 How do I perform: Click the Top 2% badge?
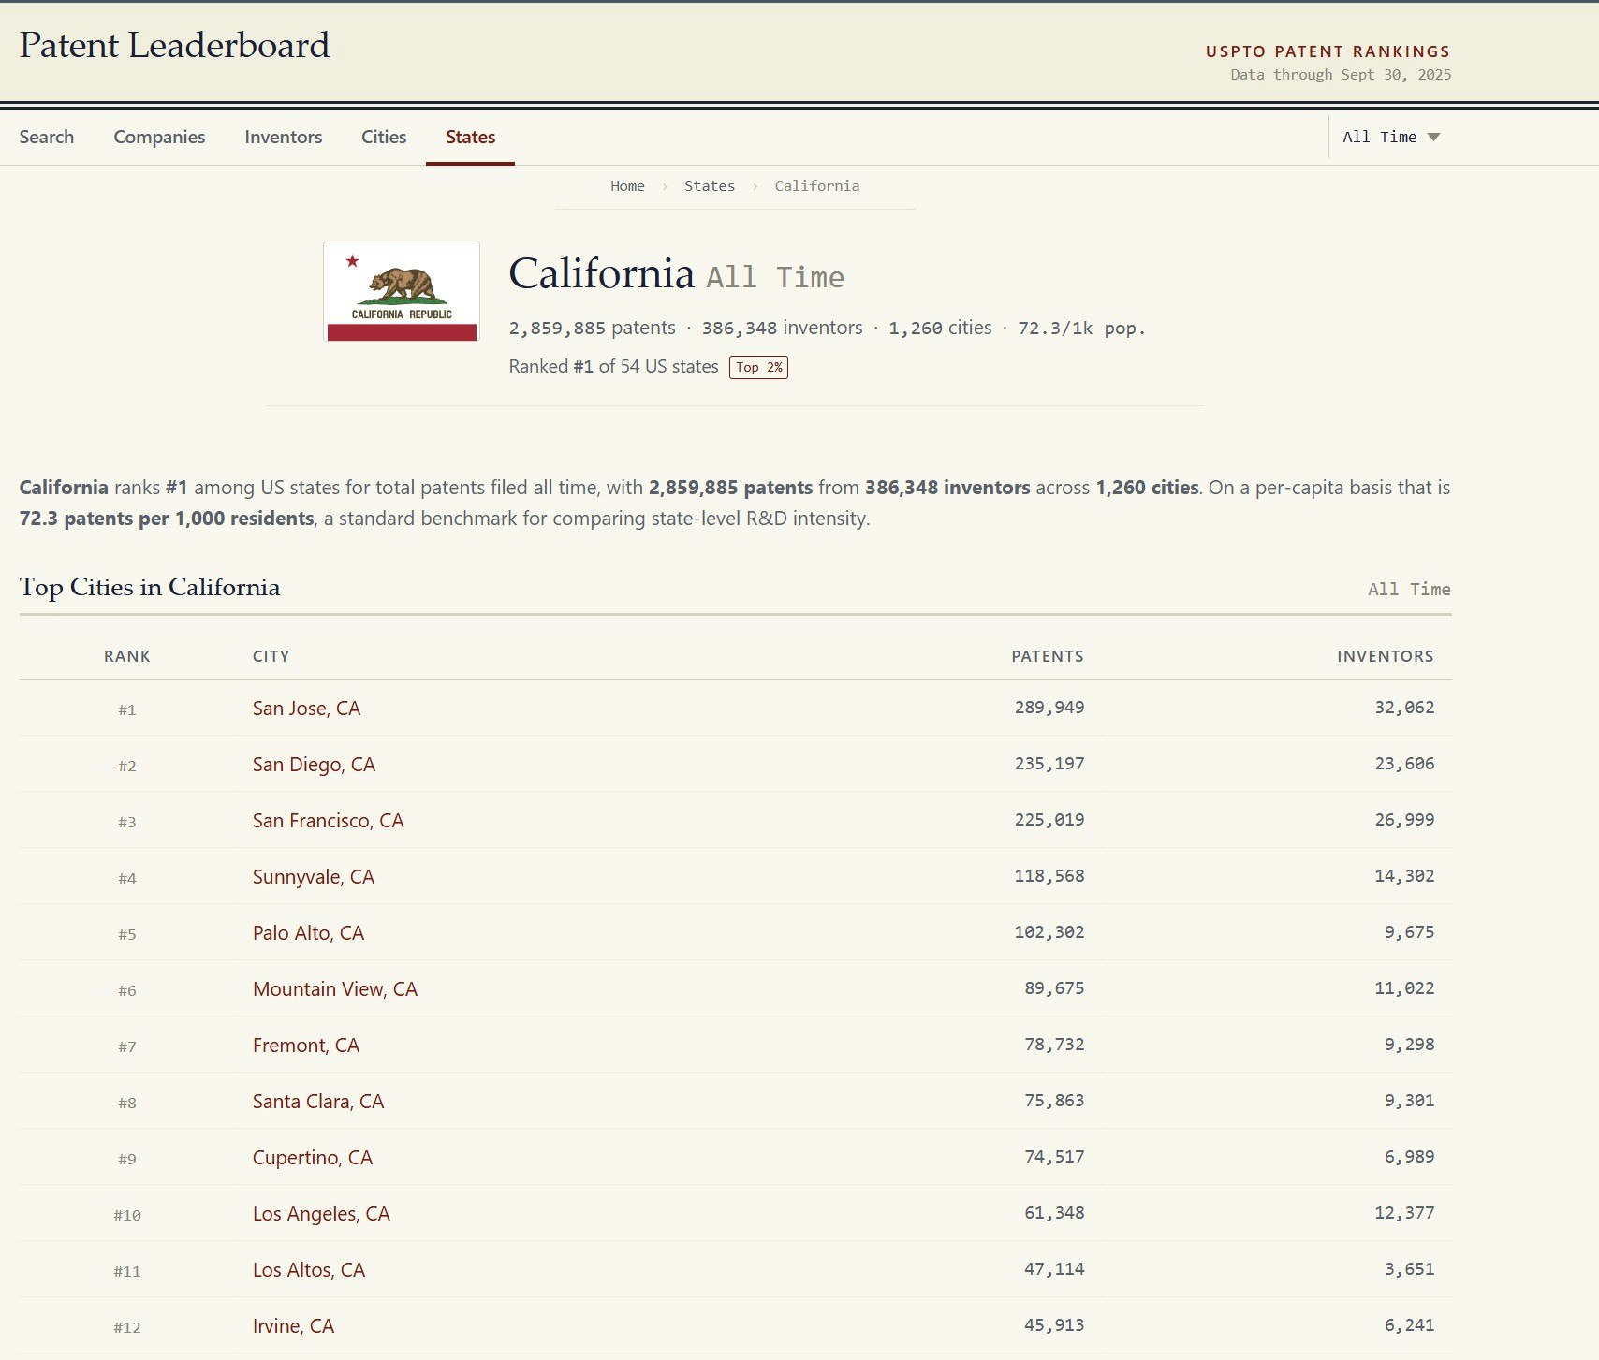click(x=758, y=367)
